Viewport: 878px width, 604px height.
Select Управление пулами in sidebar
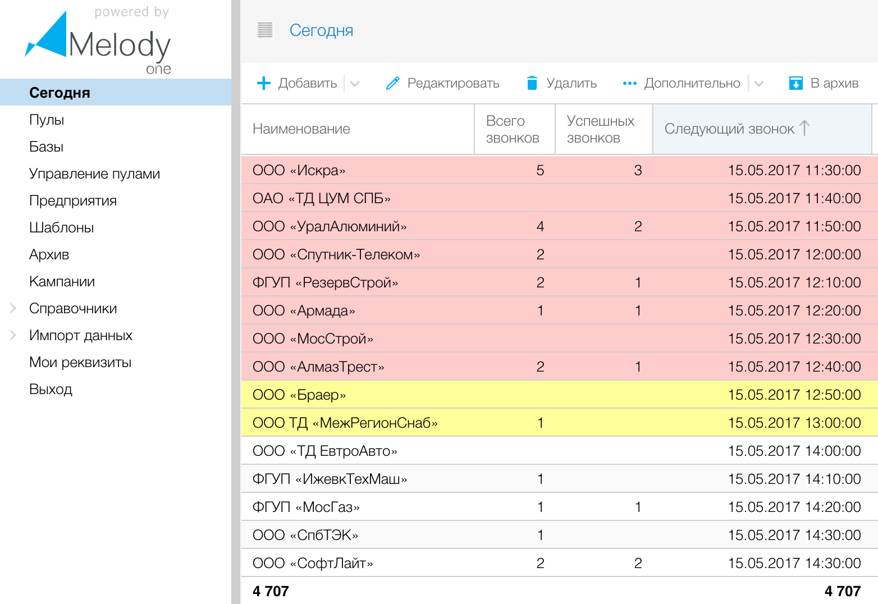pyautogui.click(x=94, y=173)
